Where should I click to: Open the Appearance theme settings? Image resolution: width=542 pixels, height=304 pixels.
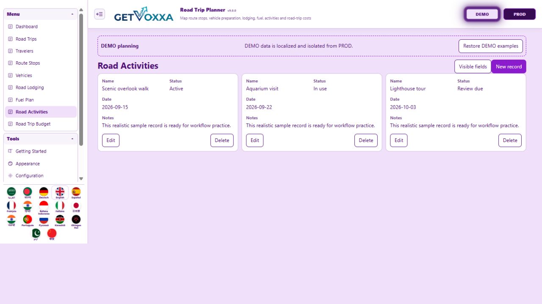41,164
